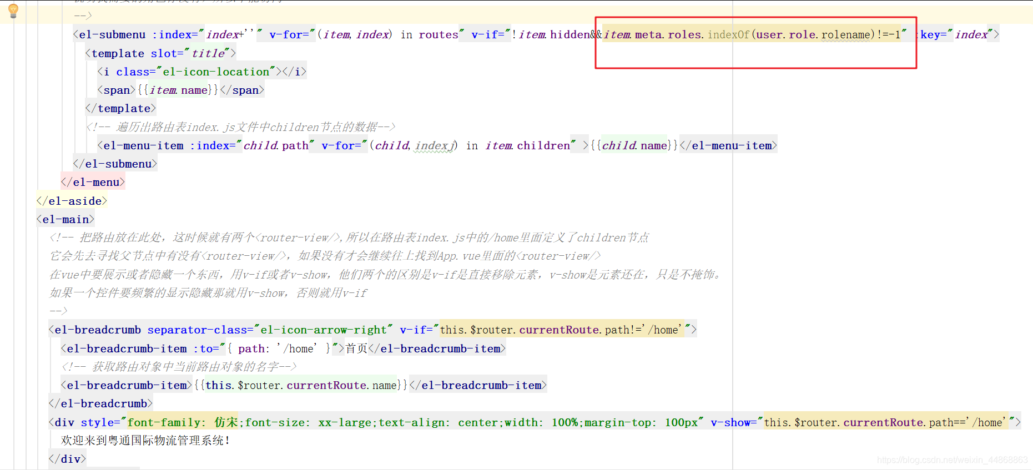This screenshot has width=1033, height=470.
Task: Click the opening el-submenu tag name
Action: tap(112, 34)
